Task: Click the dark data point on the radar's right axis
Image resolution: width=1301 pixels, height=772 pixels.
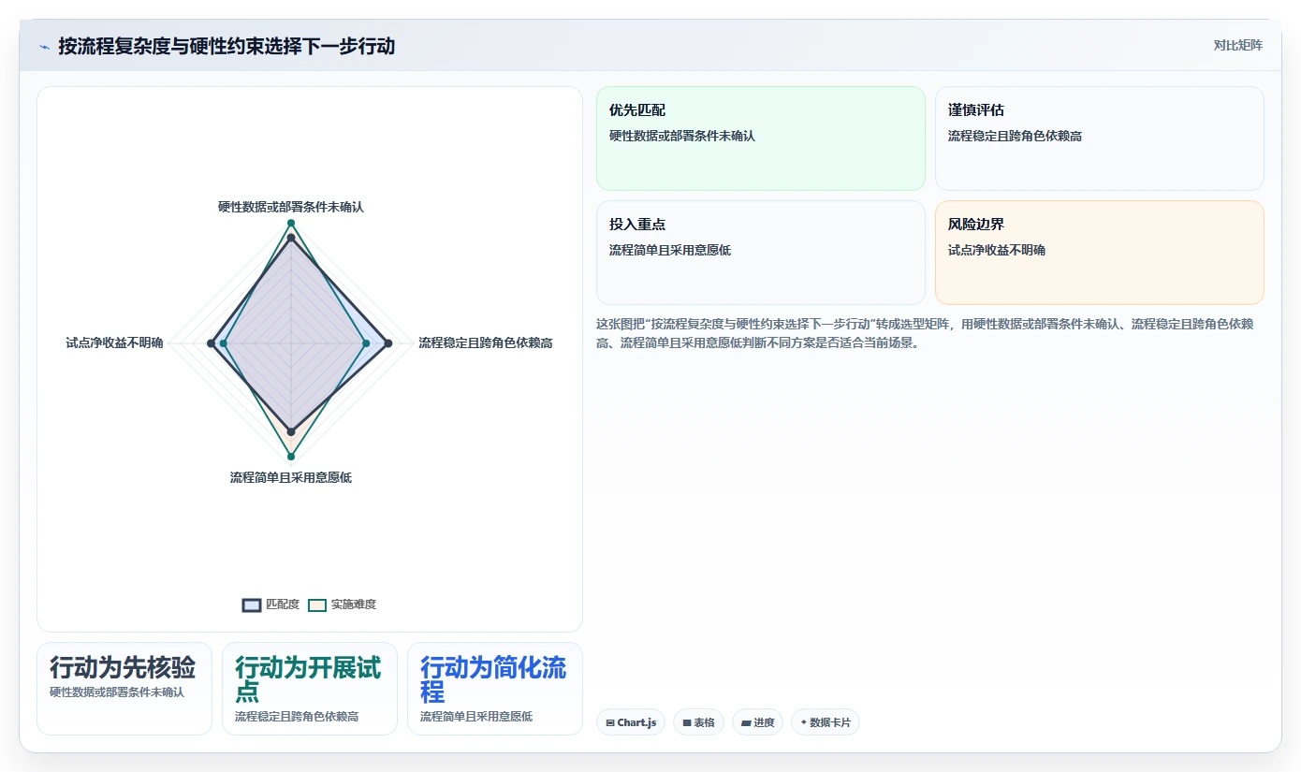Action: click(388, 343)
